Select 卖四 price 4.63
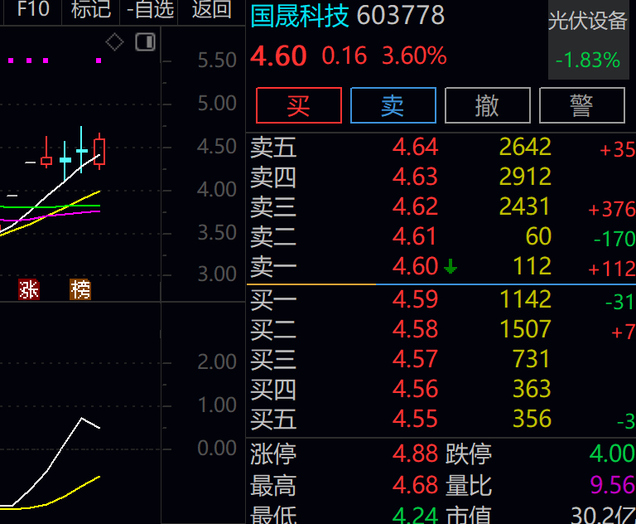This screenshot has height=524, width=636. [416, 177]
